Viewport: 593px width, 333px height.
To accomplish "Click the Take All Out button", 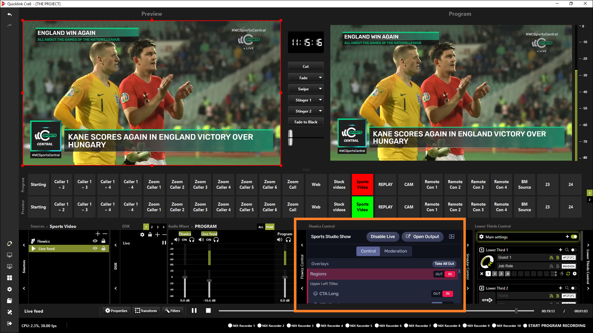I will (444, 264).
